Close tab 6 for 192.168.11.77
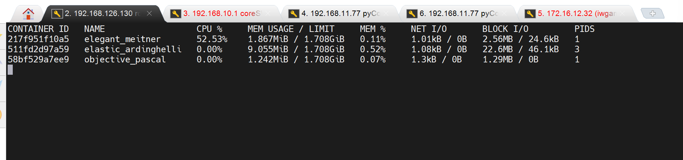Screen dimensions: 683x160 (x=504, y=13)
